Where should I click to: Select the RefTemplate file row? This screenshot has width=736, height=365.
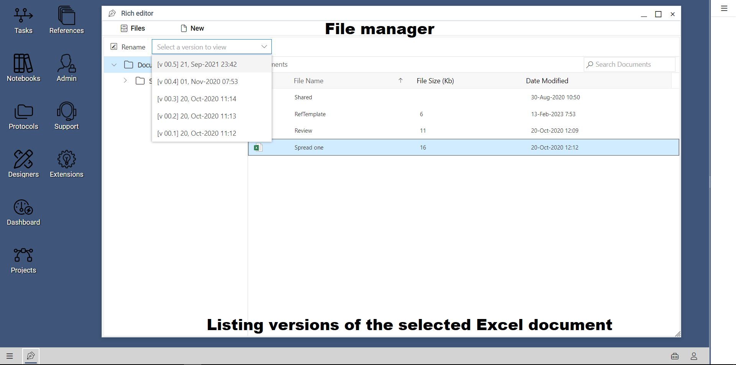(463, 114)
